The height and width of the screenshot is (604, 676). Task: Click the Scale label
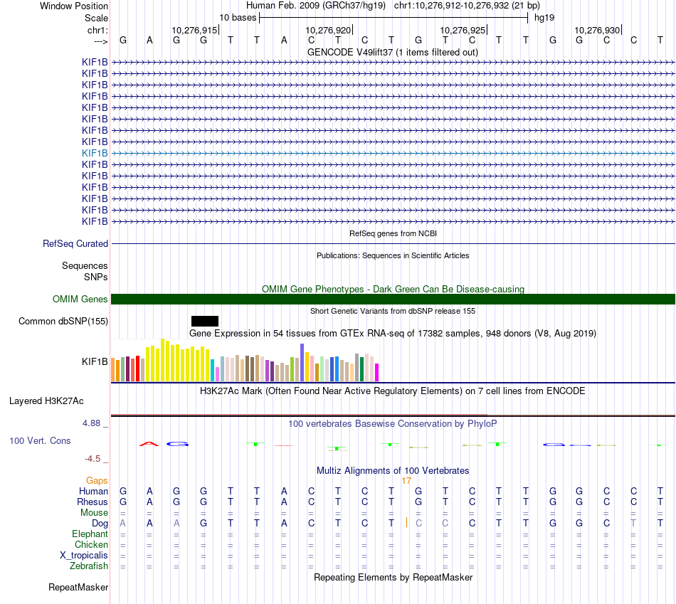pyautogui.click(x=97, y=18)
